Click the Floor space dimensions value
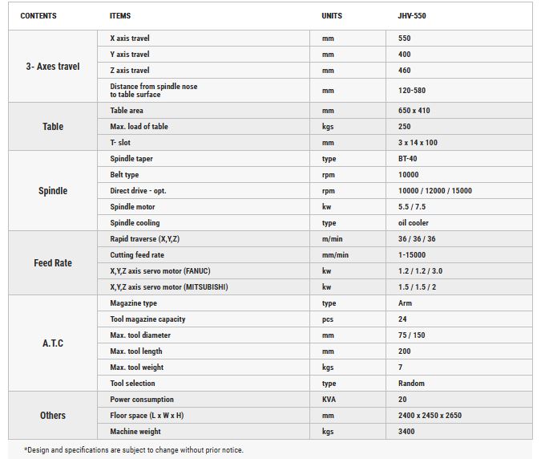The height and width of the screenshot is (459, 545). [430, 415]
